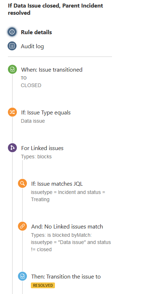
Task: Select the green Issue transitioned trigger icon
Action: click(12, 69)
